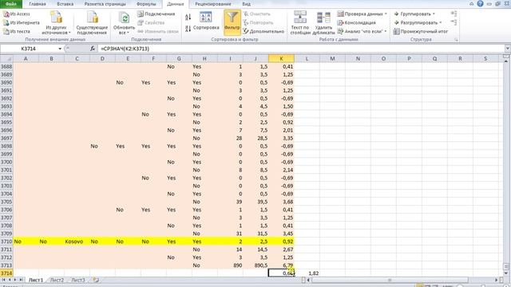
Task: Click cell containing Kosovo
Action: (x=77, y=242)
